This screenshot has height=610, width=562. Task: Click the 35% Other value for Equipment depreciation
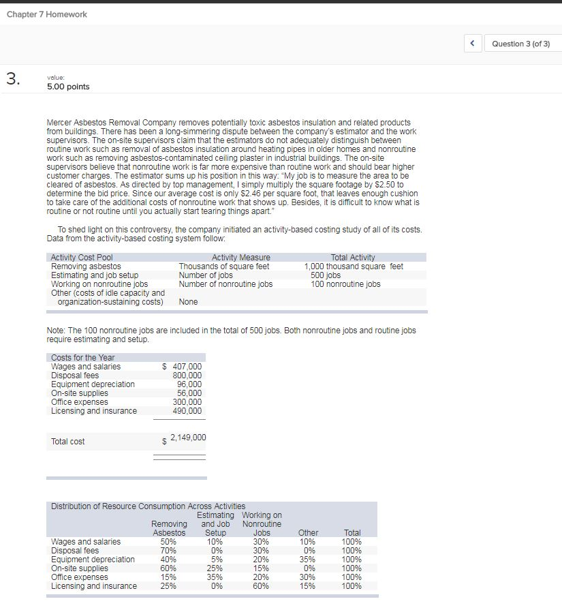pyautogui.click(x=307, y=560)
